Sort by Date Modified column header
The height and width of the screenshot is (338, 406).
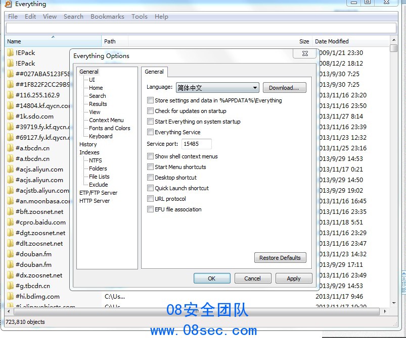click(x=350, y=41)
